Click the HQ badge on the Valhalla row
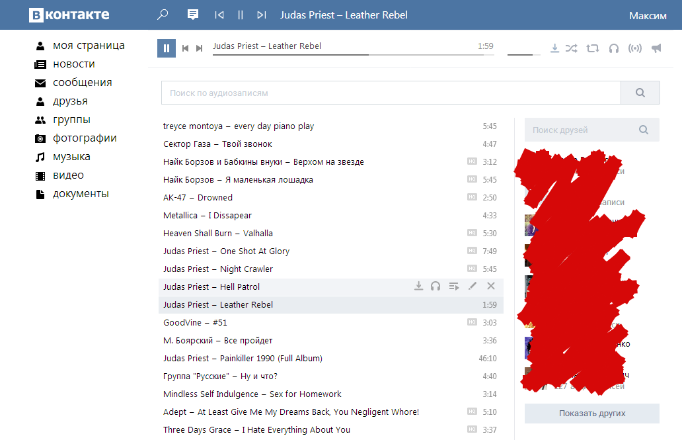This screenshot has width=682, height=440. click(472, 233)
